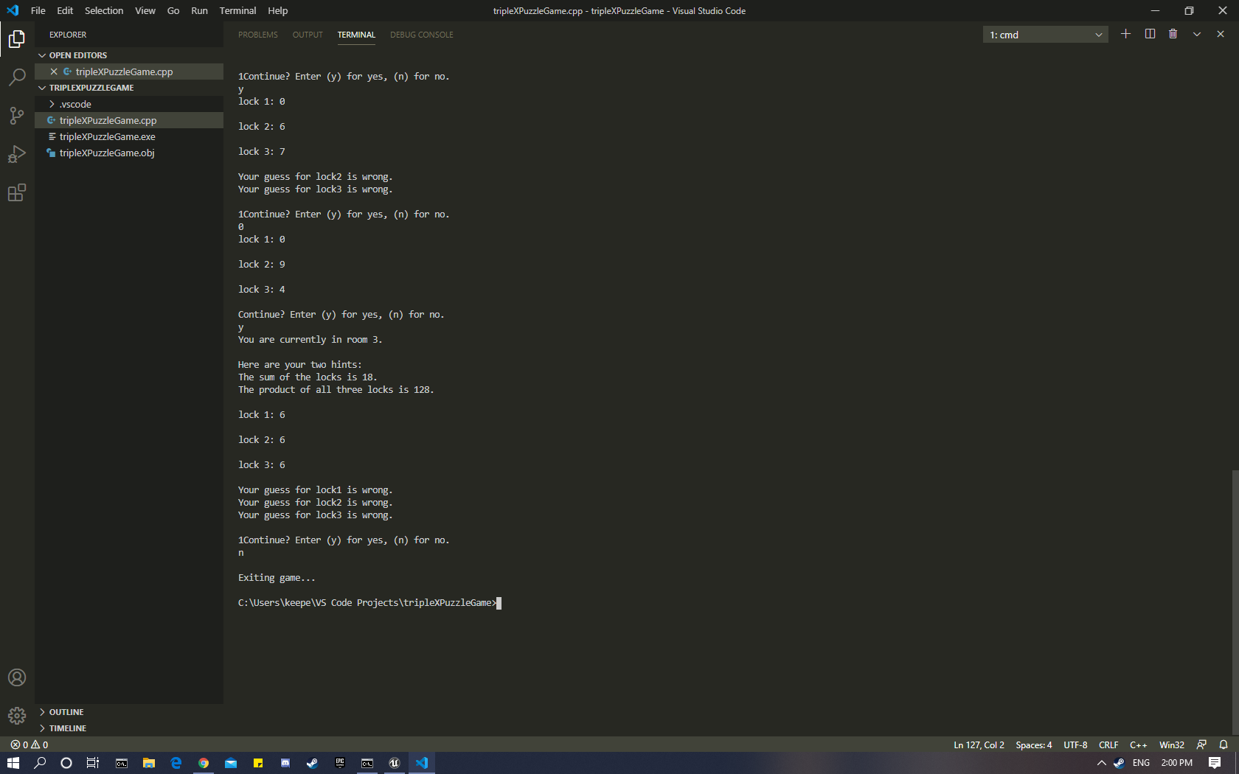Screen dimensions: 1239x774
Task: Open the Search view in activity bar
Action: (x=17, y=77)
